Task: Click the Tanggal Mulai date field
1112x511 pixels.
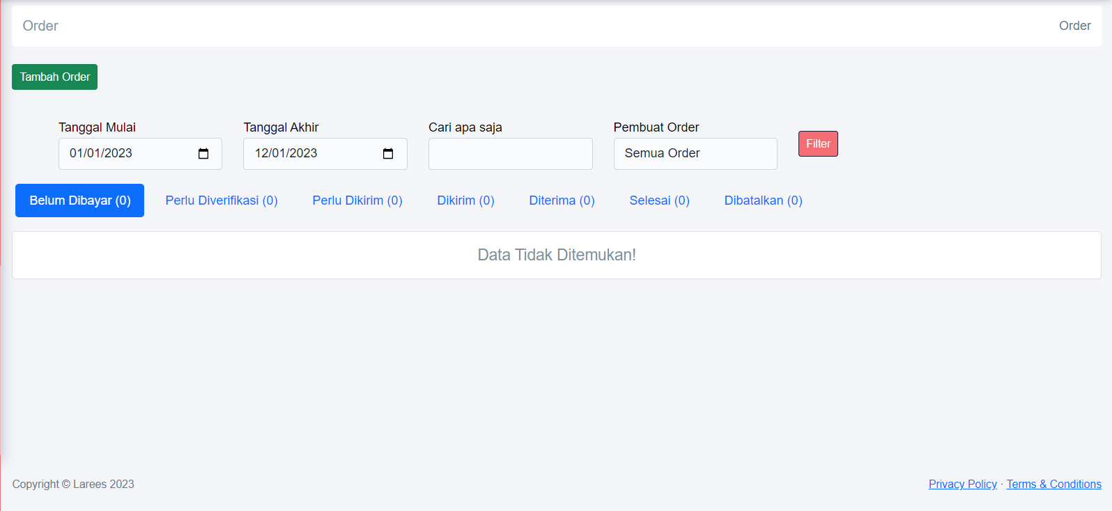Action: pos(125,154)
